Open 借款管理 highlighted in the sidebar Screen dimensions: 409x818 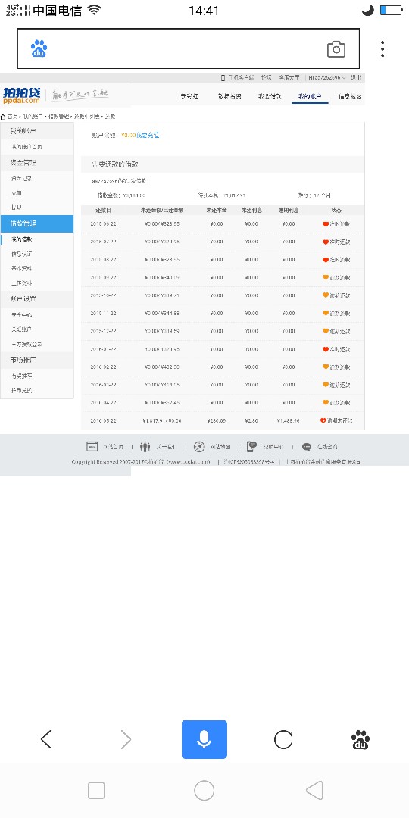[x=37, y=223]
